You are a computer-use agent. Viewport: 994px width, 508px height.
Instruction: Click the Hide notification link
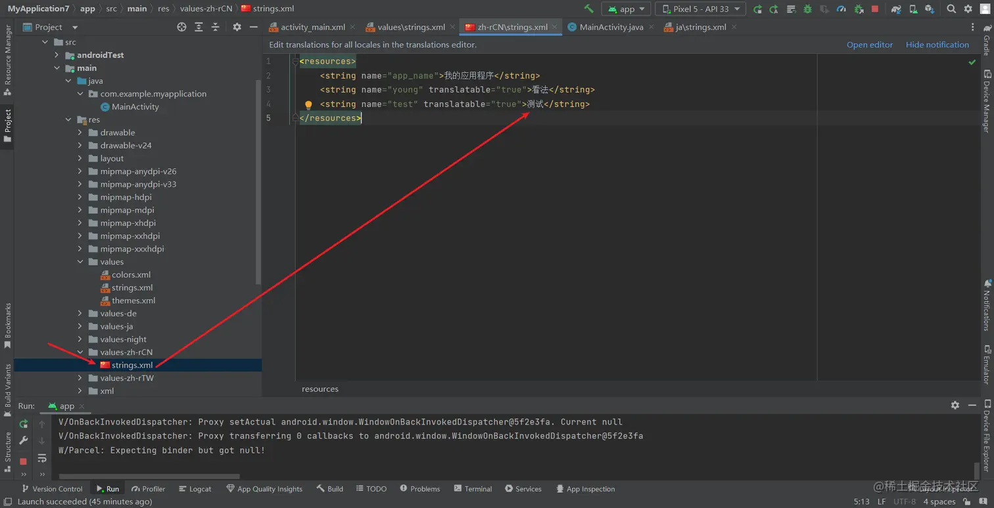(x=937, y=45)
